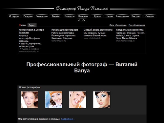Open thumbnail of girl in orange hat

click(53, 100)
